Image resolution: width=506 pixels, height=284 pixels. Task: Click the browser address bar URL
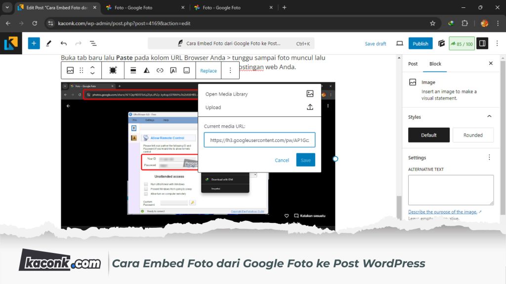coord(124,23)
